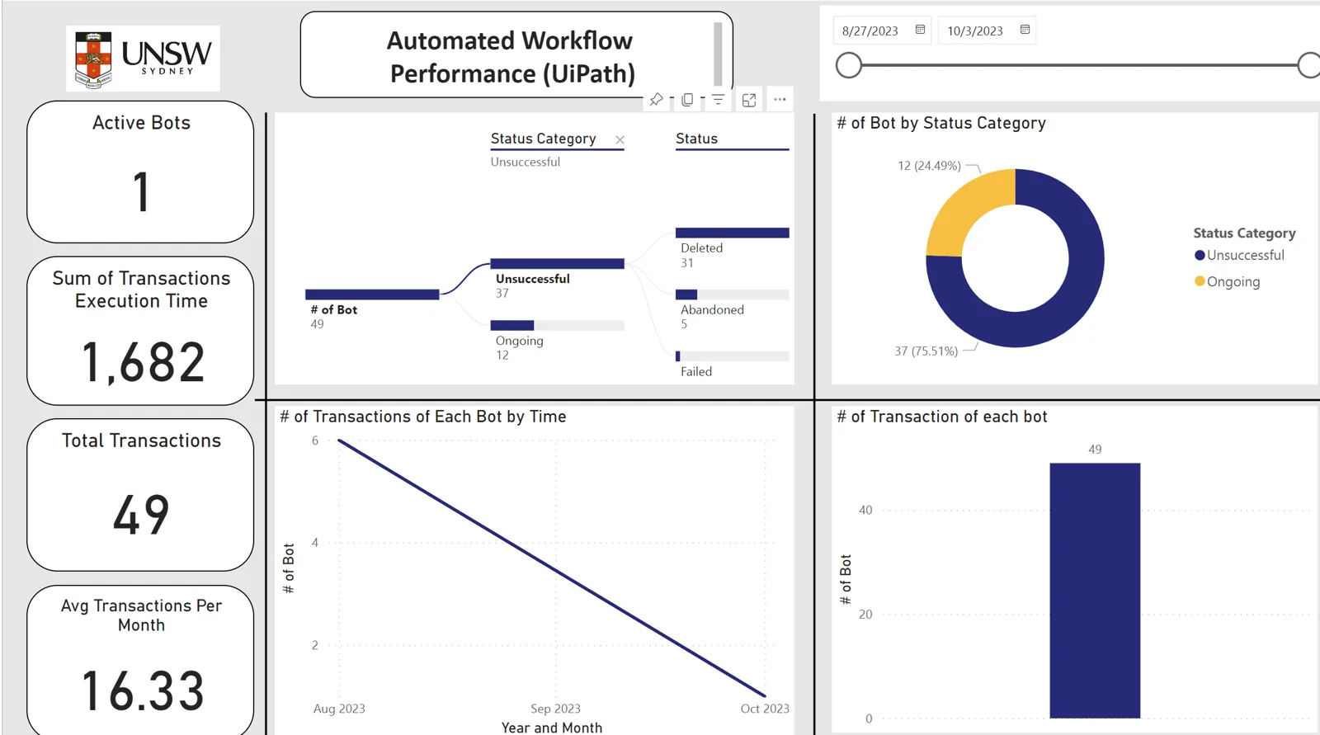1320x735 pixels.
Task: Open filters on visual icon
Action: 719,100
